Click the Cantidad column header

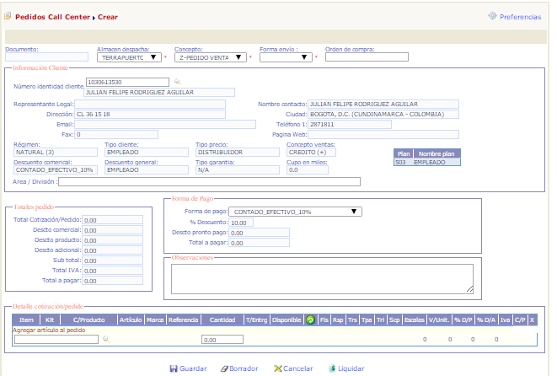[x=222, y=320]
